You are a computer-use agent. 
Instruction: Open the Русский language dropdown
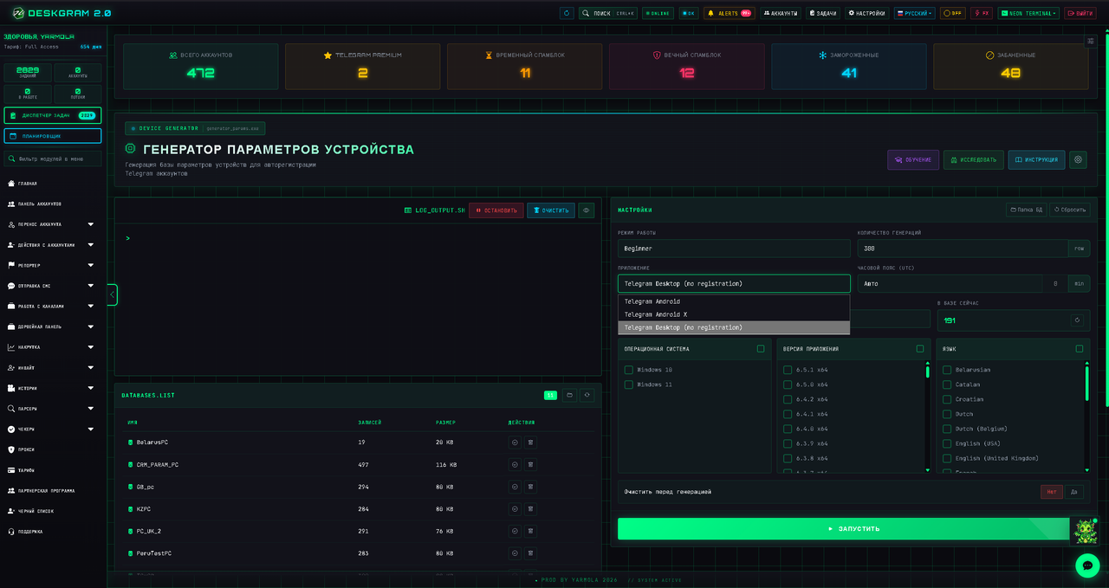coord(914,13)
